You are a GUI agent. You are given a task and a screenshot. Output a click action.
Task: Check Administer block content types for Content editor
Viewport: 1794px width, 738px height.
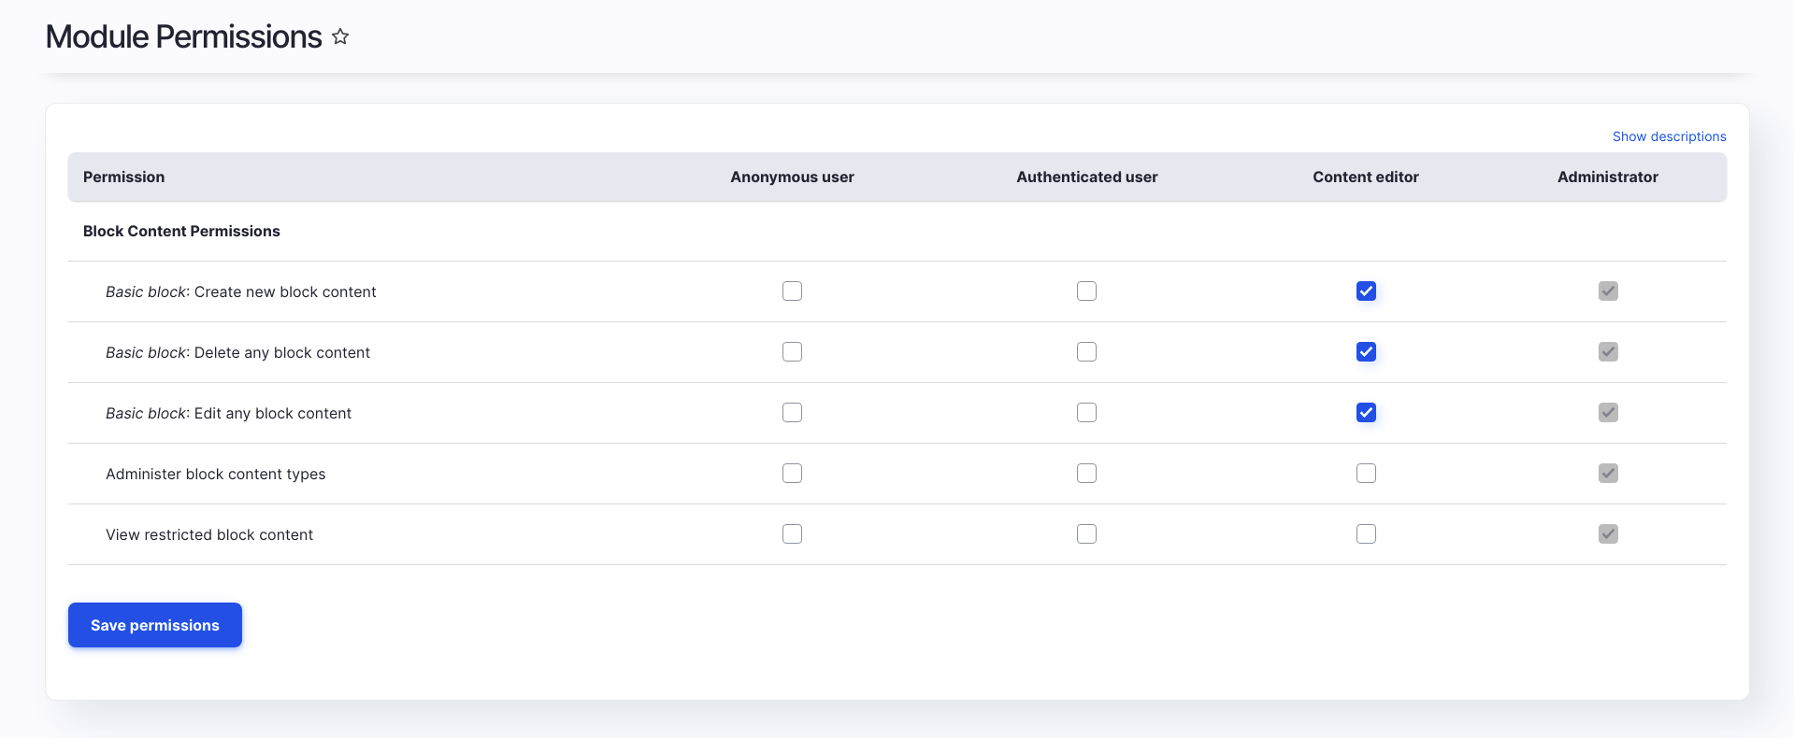(1366, 474)
